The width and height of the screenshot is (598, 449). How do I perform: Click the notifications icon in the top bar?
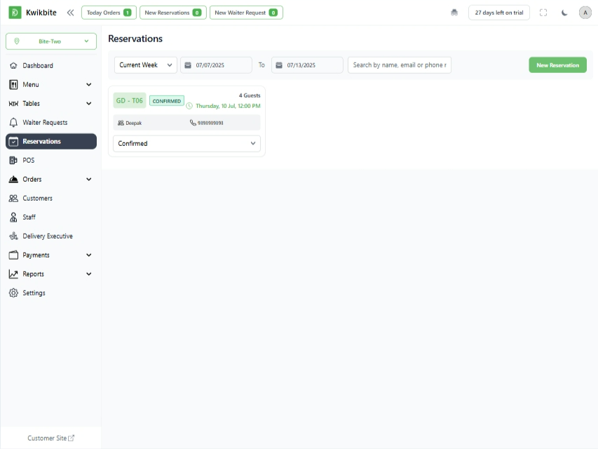pyautogui.click(x=454, y=12)
